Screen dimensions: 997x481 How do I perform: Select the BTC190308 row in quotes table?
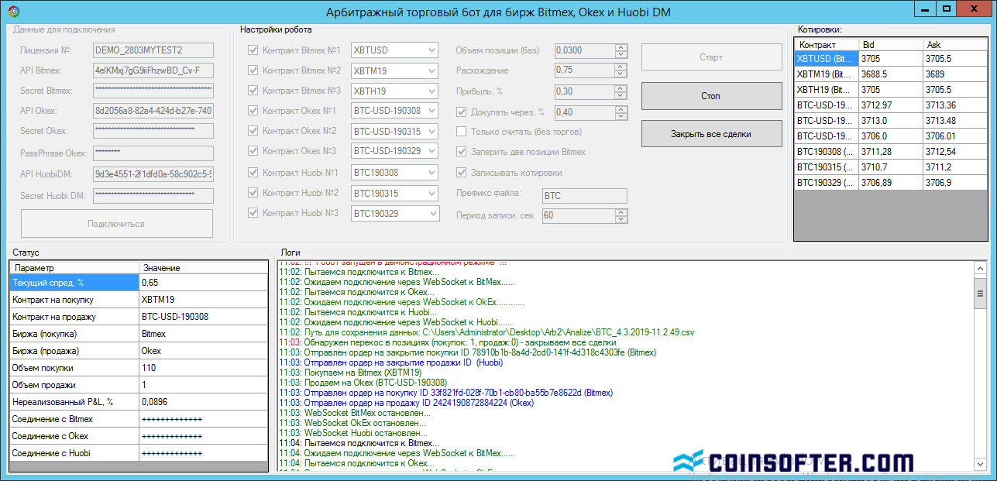point(891,152)
